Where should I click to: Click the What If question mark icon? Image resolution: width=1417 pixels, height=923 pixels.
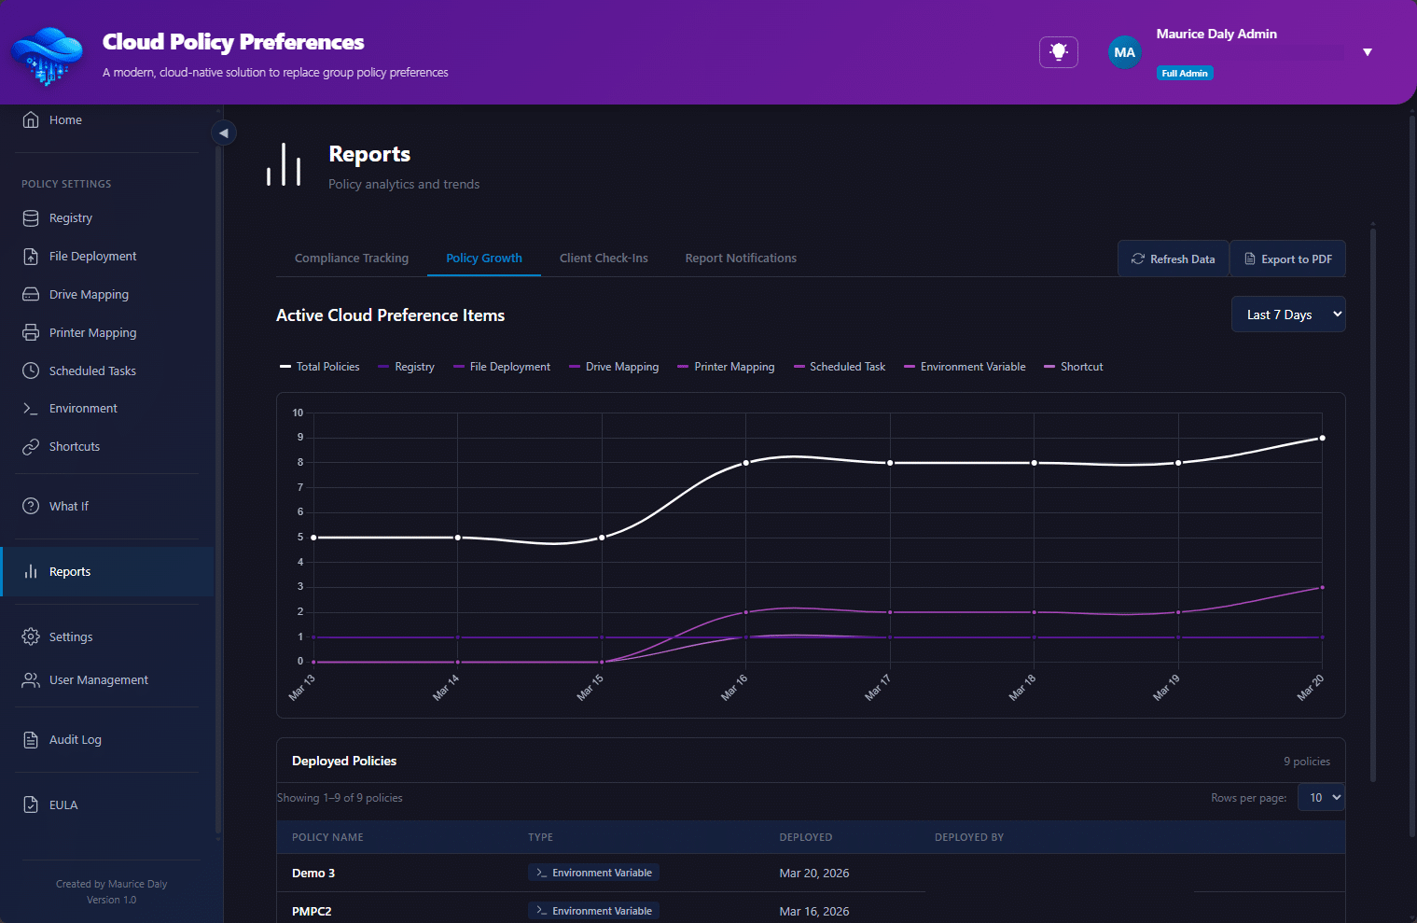tap(31, 507)
